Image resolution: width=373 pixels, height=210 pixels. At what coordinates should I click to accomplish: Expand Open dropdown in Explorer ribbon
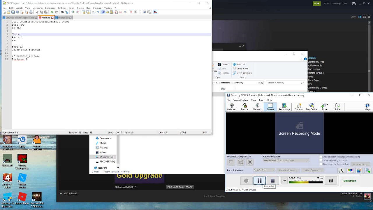click(x=229, y=64)
